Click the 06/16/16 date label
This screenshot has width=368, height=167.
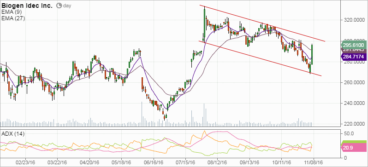(153, 162)
